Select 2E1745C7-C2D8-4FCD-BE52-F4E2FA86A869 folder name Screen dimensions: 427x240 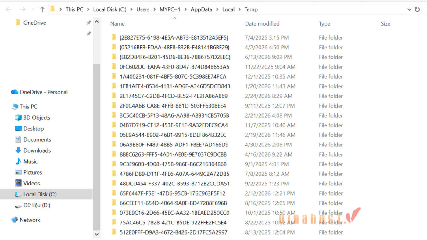coord(174,96)
